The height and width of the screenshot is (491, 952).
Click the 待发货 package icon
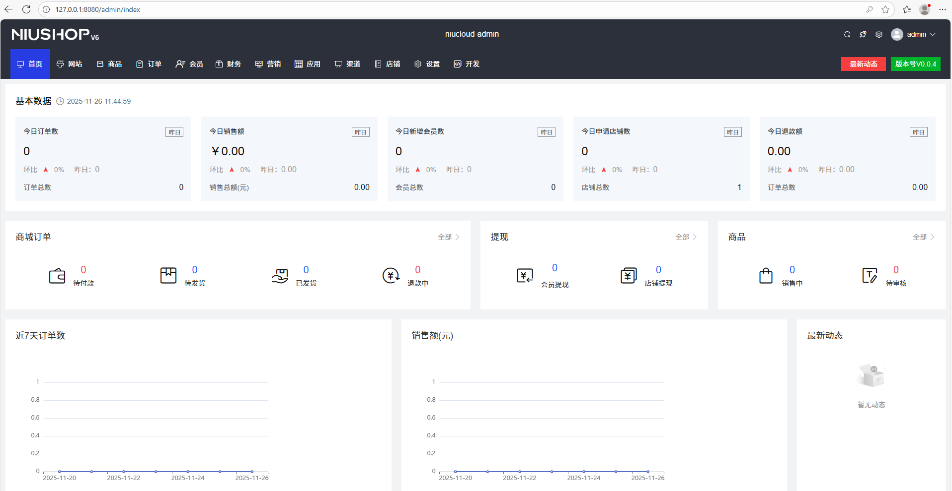[x=168, y=276]
